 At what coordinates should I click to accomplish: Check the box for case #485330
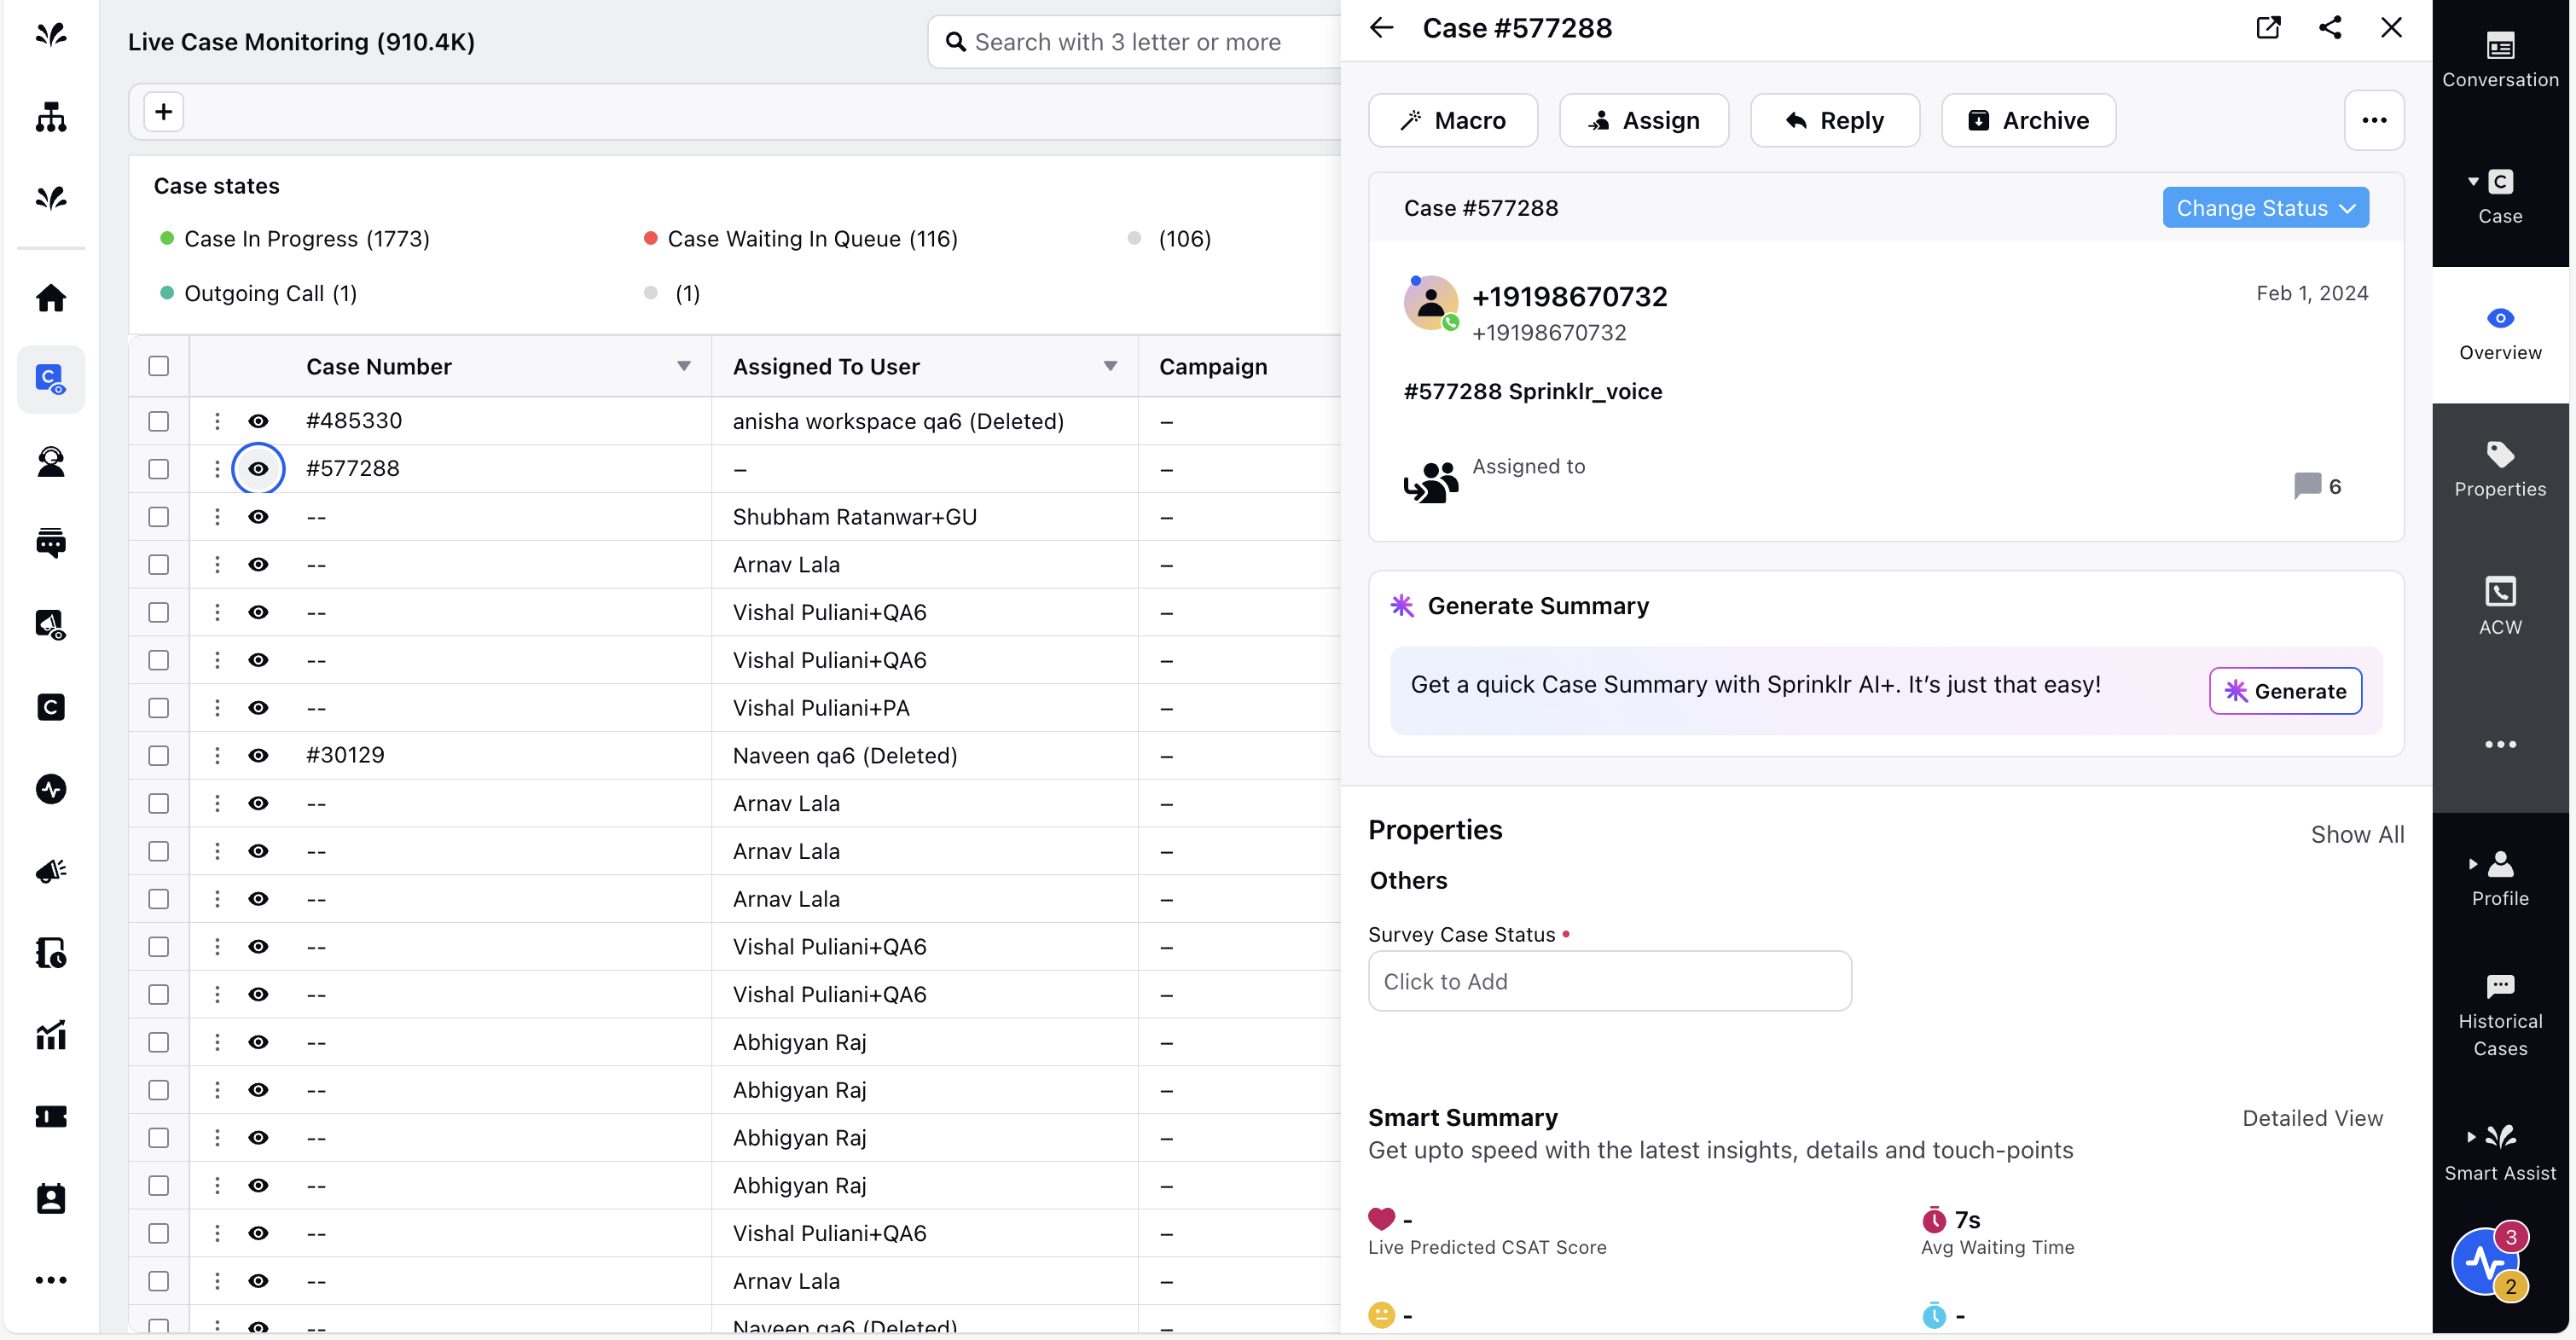coord(158,421)
